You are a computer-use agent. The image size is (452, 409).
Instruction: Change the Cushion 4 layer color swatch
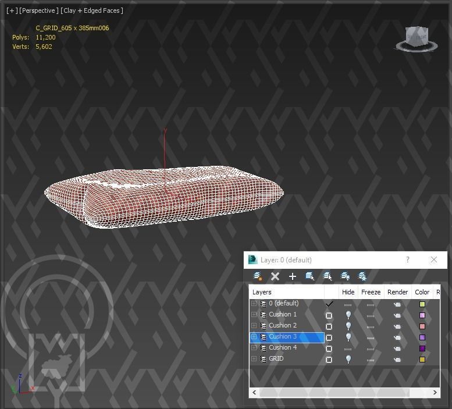click(x=422, y=348)
